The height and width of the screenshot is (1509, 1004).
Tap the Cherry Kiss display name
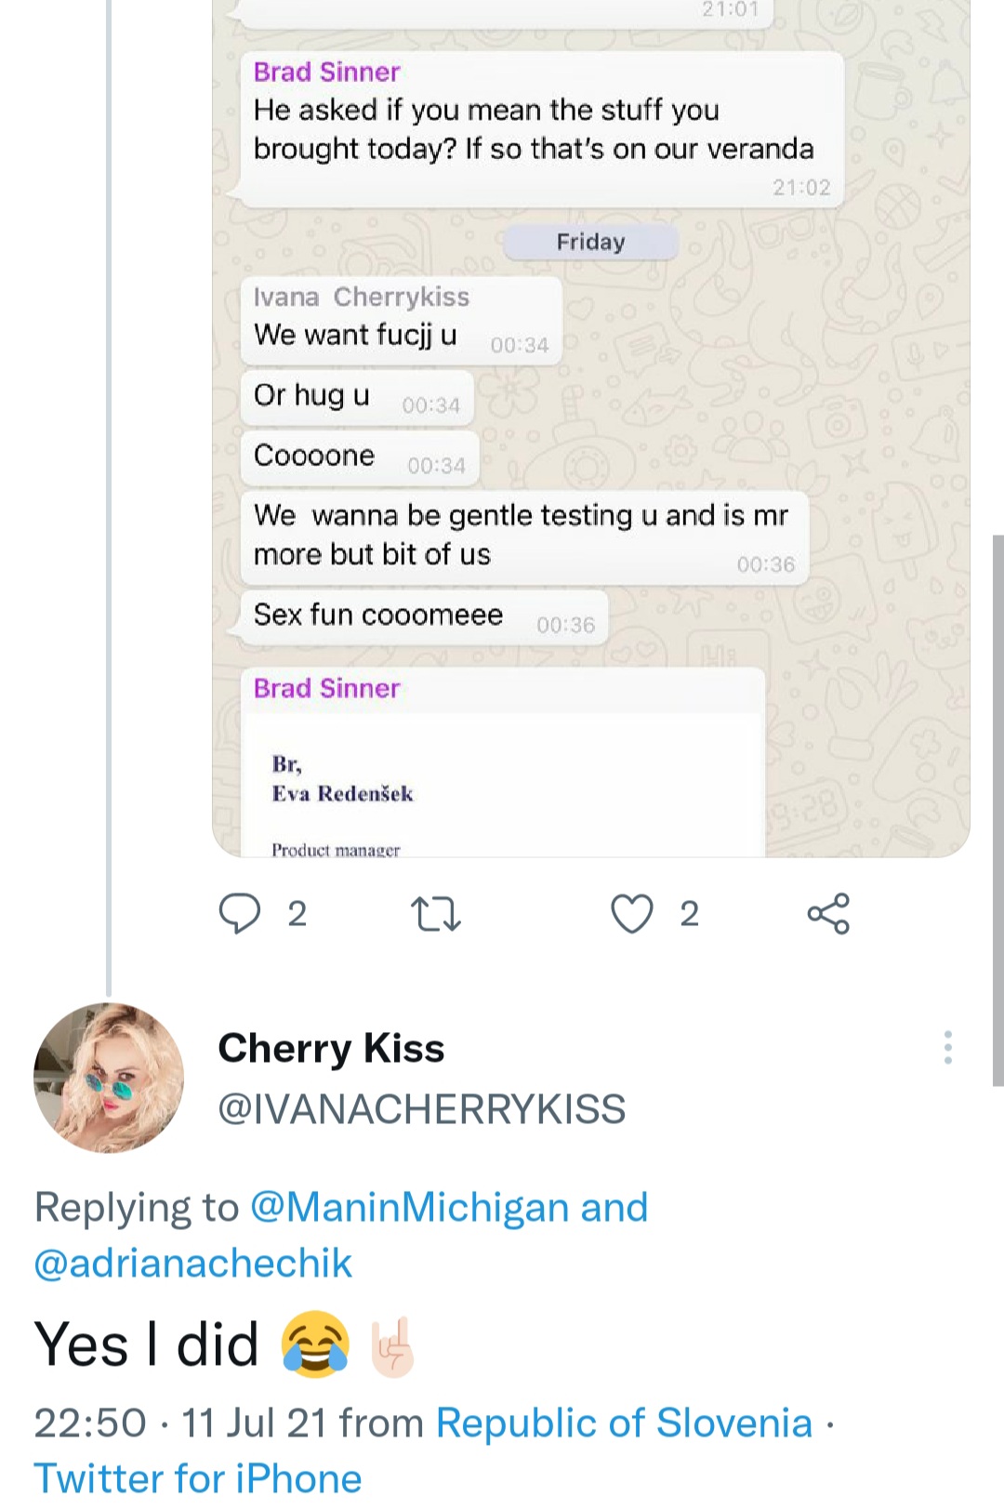click(x=331, y=1048)
